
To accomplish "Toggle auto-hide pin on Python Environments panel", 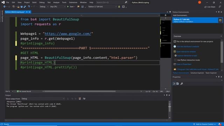I will click(219, 12).
